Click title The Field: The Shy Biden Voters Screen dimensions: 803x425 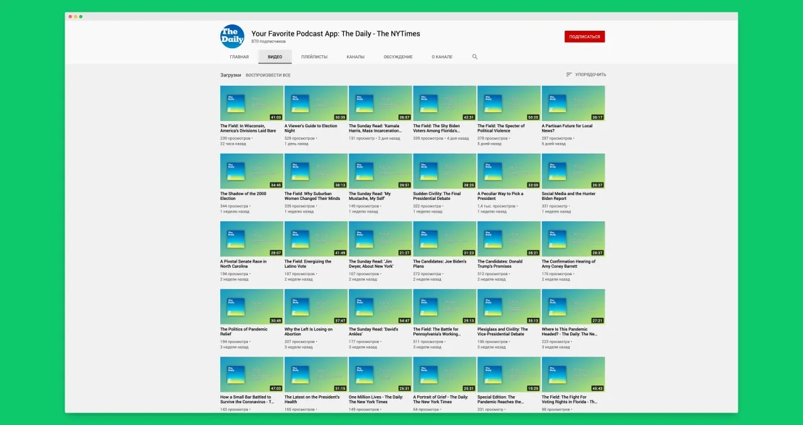click(438, 129)
